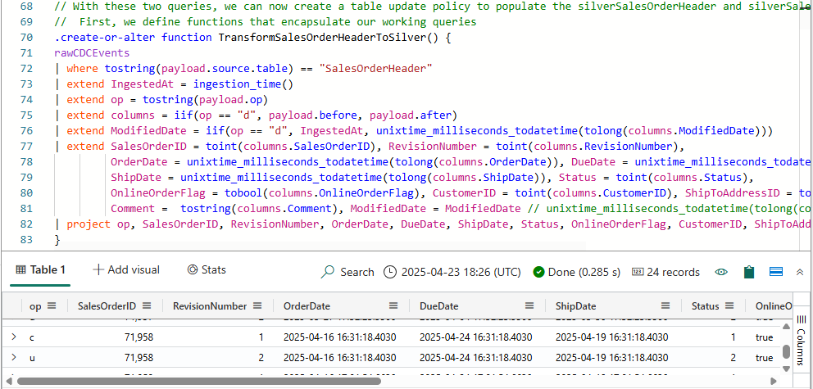Click the records count icon
Image resolution: width=813 pixels, height=389 pixels.
(x=638, y=272)
